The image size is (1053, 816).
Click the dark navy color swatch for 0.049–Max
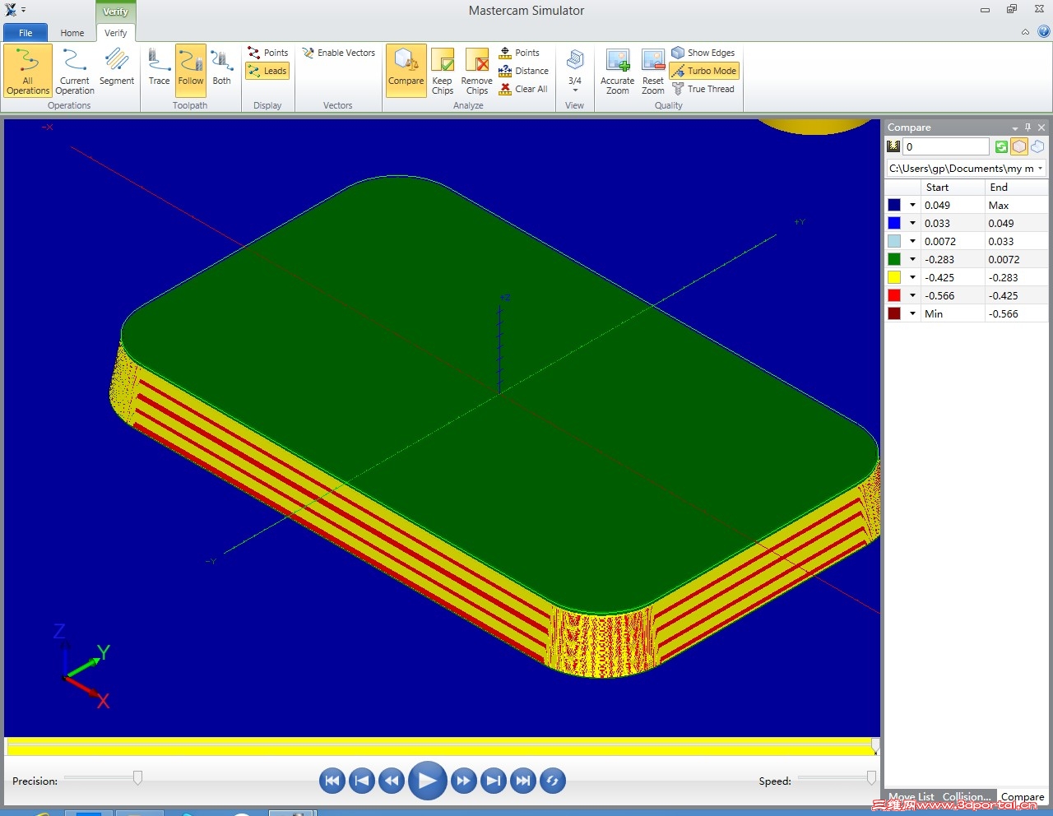(x=894, y=206)
